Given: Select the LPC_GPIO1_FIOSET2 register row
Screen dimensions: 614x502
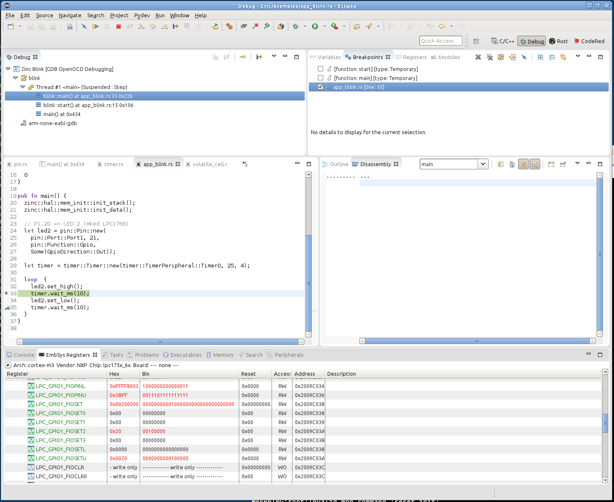Looking at the screenshot, I should (x=303, y=431).
